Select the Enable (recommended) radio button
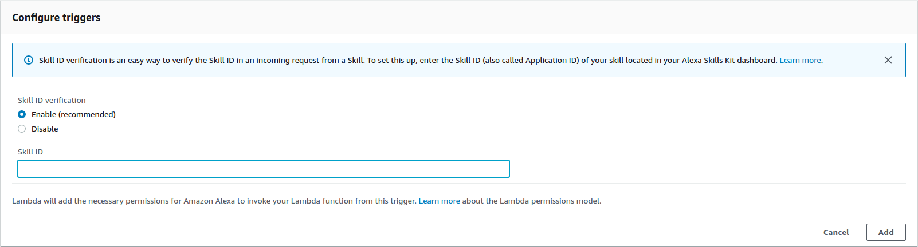This screenshot has height=247, width=918. (x=22, y=114)
